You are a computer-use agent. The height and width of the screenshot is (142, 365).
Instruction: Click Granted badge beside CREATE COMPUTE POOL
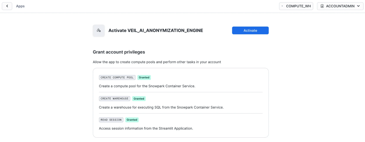tap(144, 77)
